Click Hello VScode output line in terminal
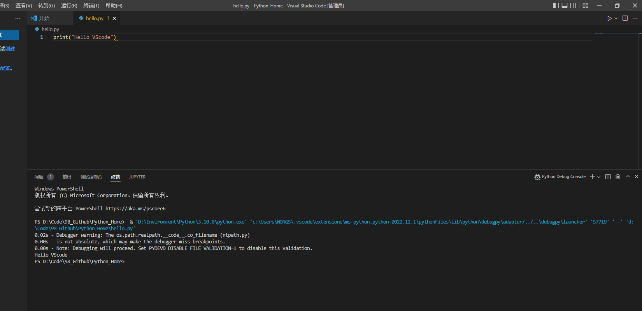642x311 pixels. click(51, 255)
